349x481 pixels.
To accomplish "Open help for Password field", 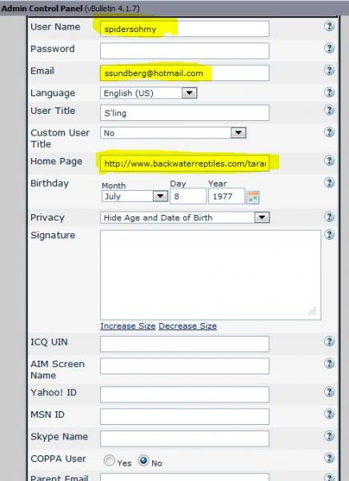I will [x=329, y=48].
